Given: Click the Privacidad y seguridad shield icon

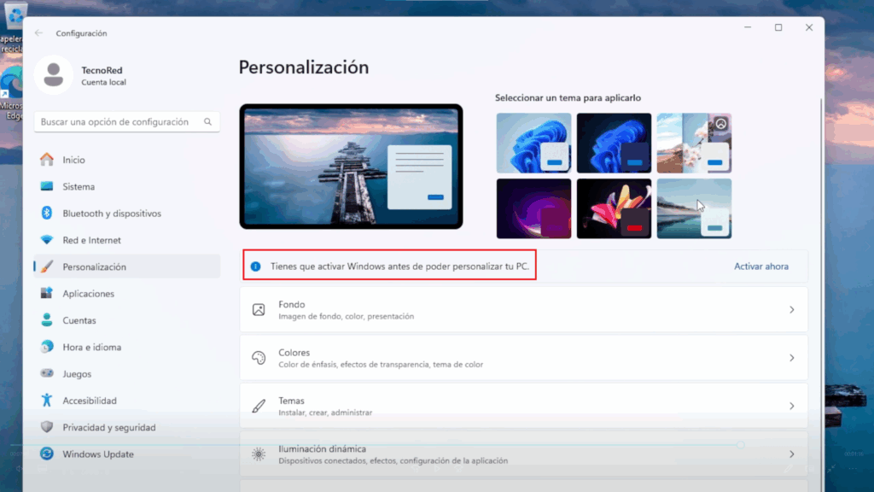Looking at the screenshot, I should (47, 427).
